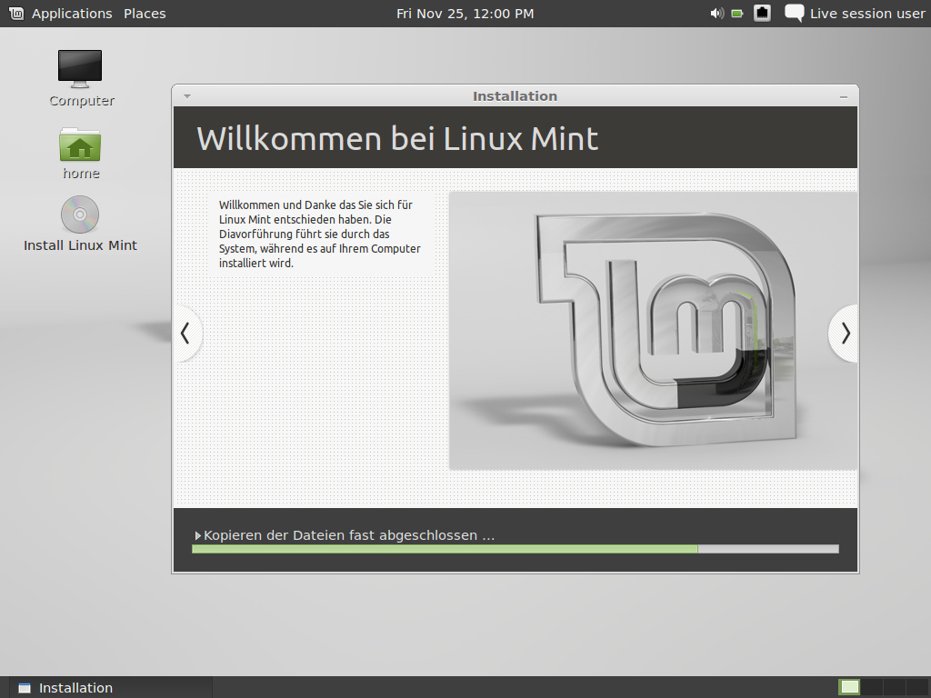Open the network connection icon
This screenshot has height=698, width=931.
763,13
